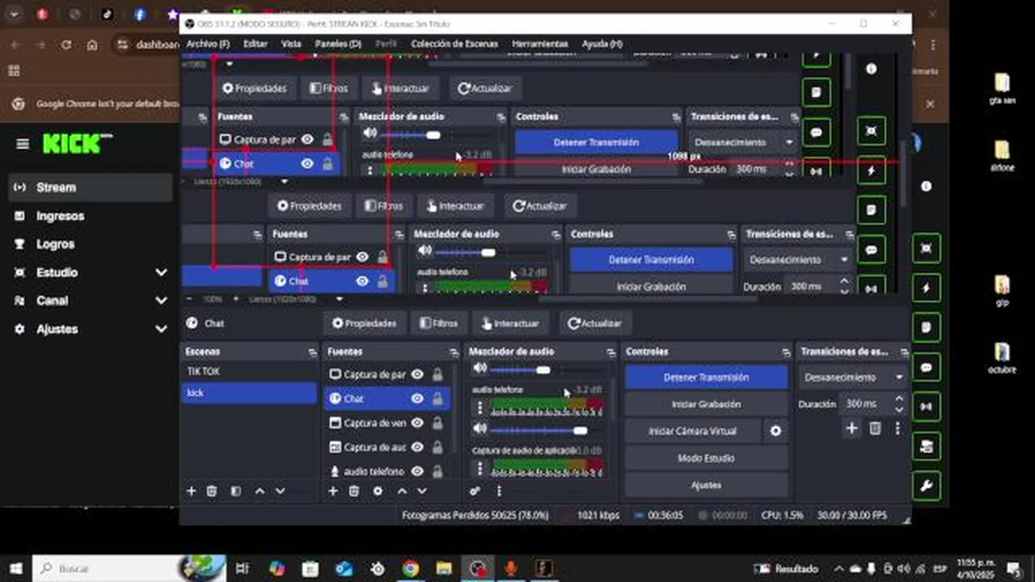1035x582 pixels.
Task: Open OBS Studio from the taskbar
Action: pos(477,568)
